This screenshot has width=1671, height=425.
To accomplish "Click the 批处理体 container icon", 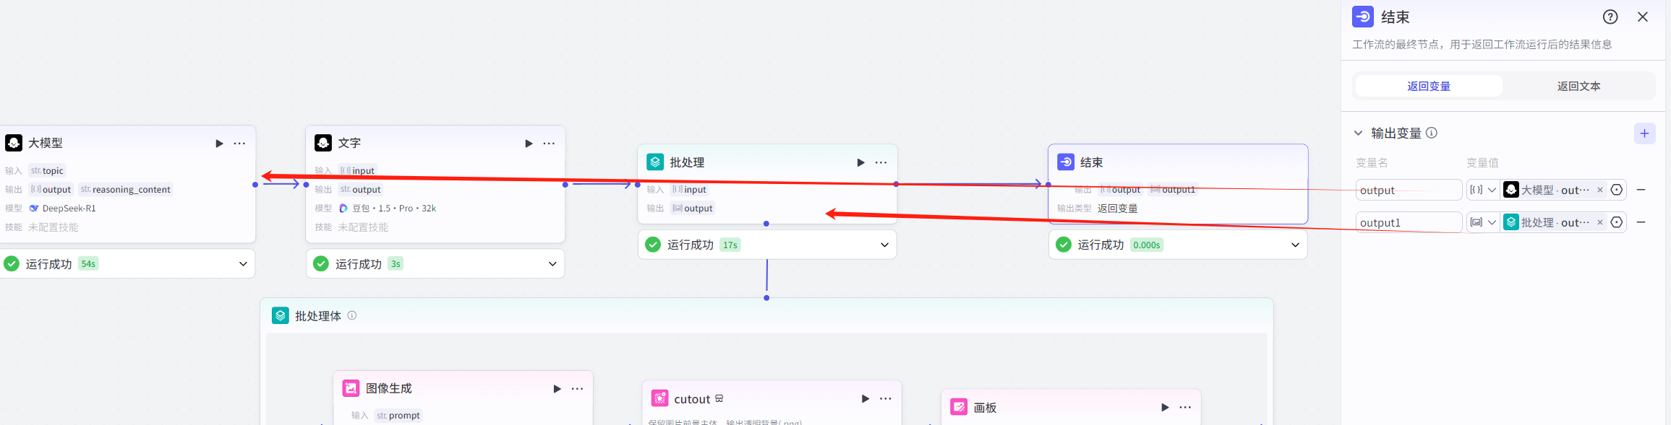I will pyautogui.click(x=281, y=315).
